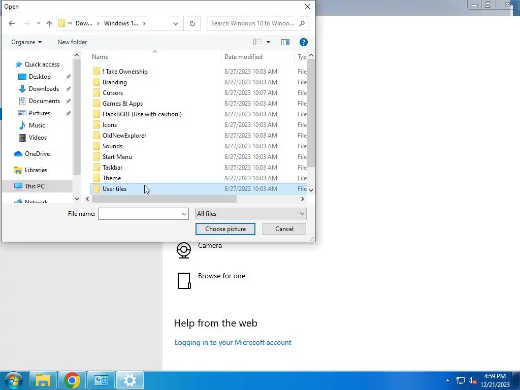The image size is (520, 390).
Task: Open the clock showing 4:59 PM
Action: point(495,380)
